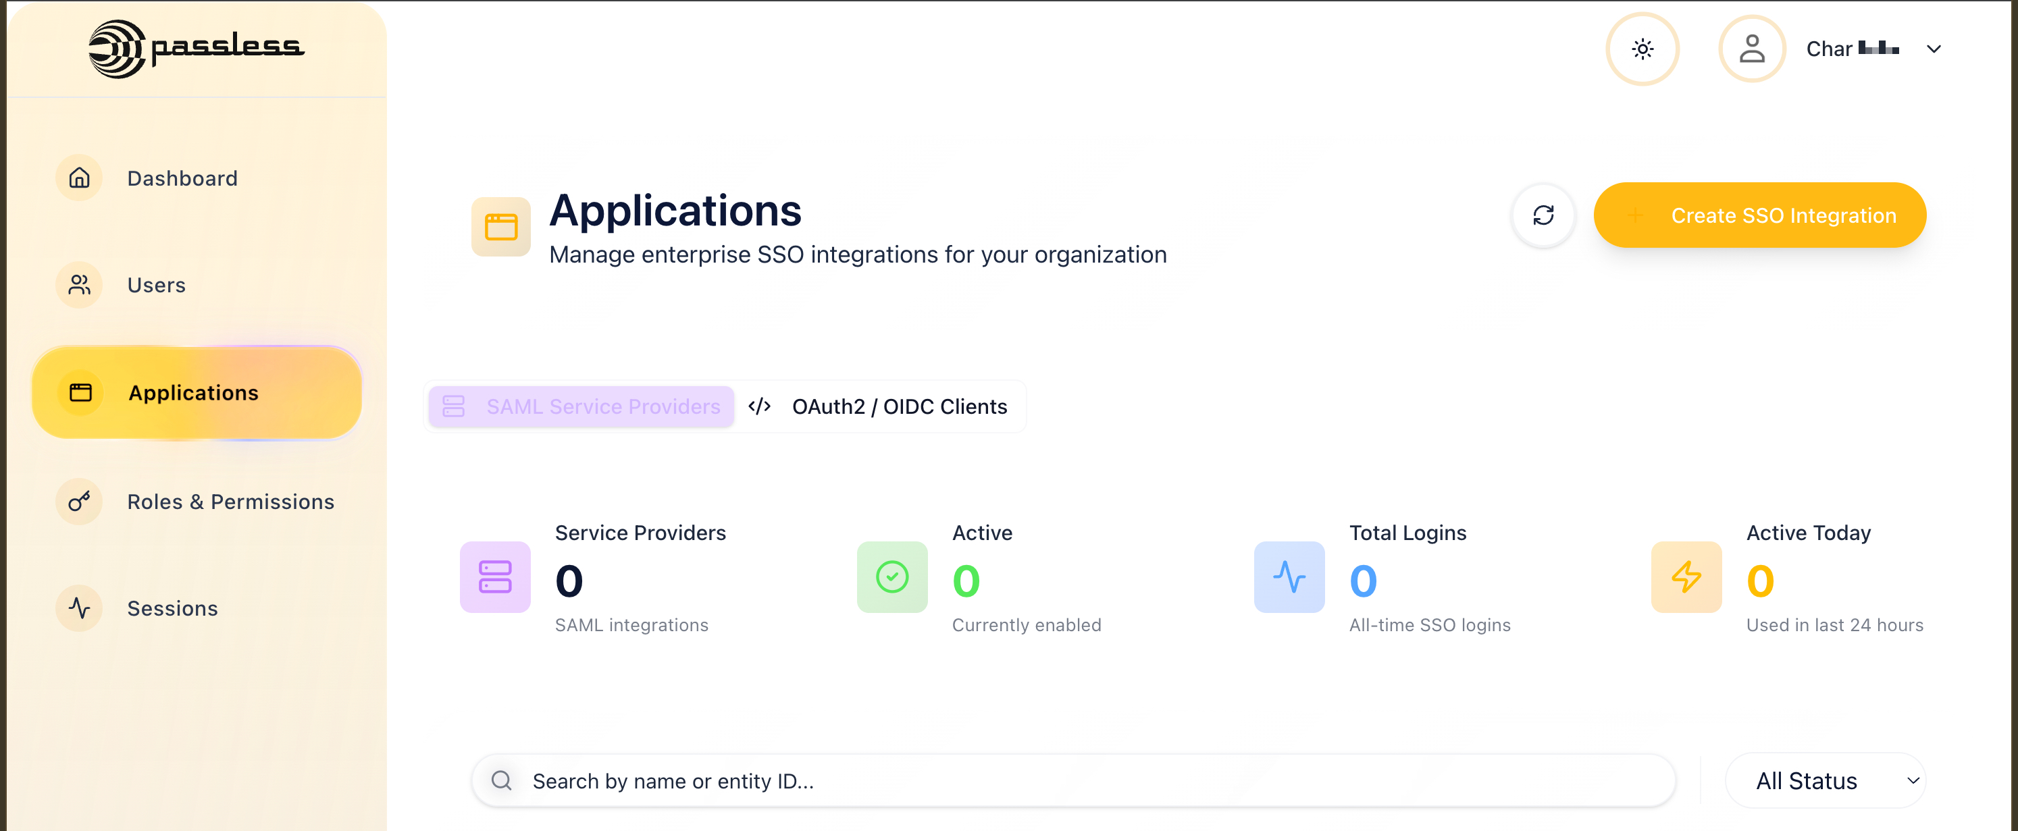Focus the search by name or entity ID field
2018x831 pixels.
[x=1073, y=780]
